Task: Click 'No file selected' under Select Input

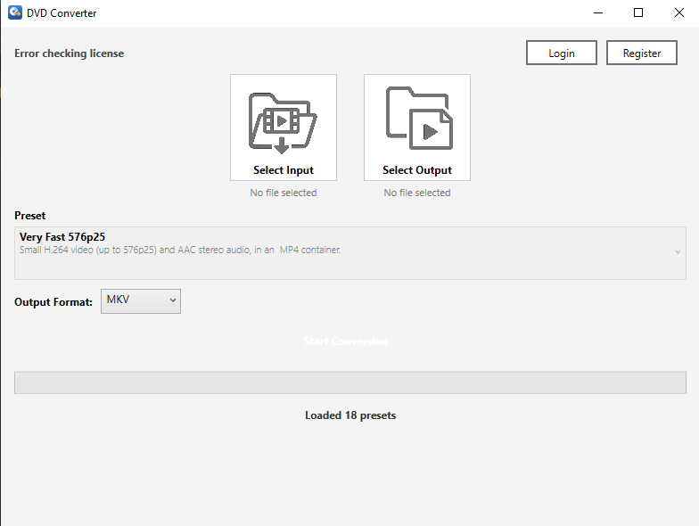Action: pos(284,193)
